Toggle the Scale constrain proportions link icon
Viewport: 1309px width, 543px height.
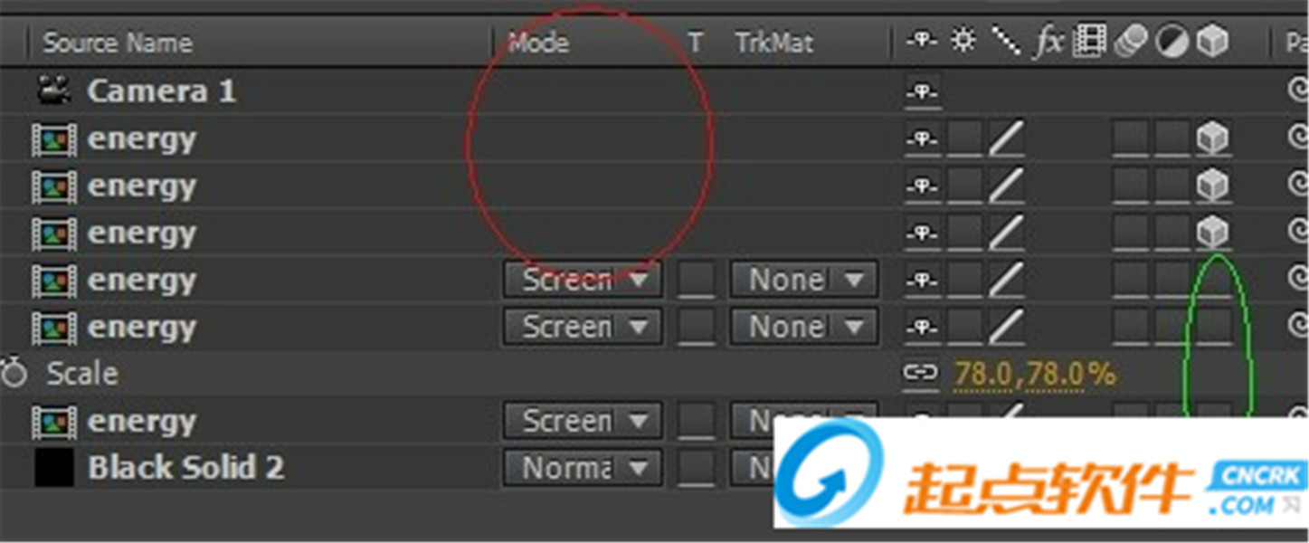(921, 373)
